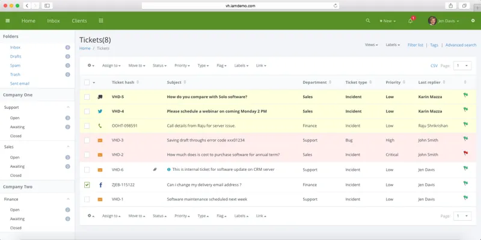
Task: Open the notifications bell
Action: tap(411, 21)
